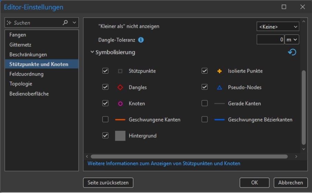Click the blue Pseudo-Nodes triangle symbol
The height and width of the screenshot is (193, 312).
pyautogui.click(x=219, y=87)
